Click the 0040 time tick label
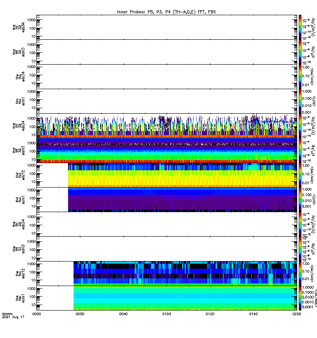Viewport: 317px width, 338px height. (123, 314)
